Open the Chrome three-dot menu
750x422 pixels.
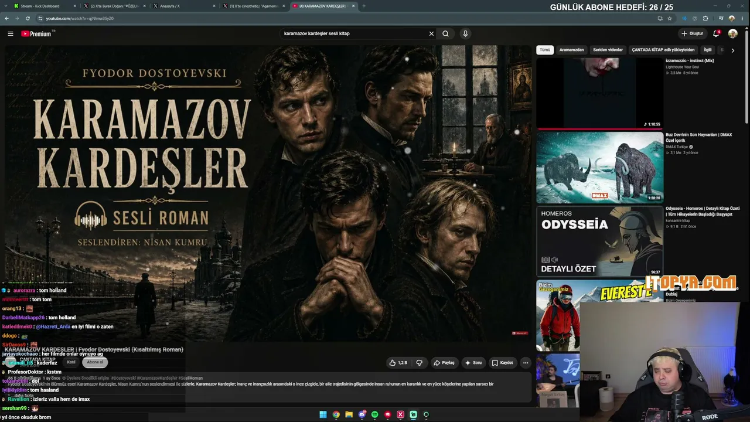point(742,18)
